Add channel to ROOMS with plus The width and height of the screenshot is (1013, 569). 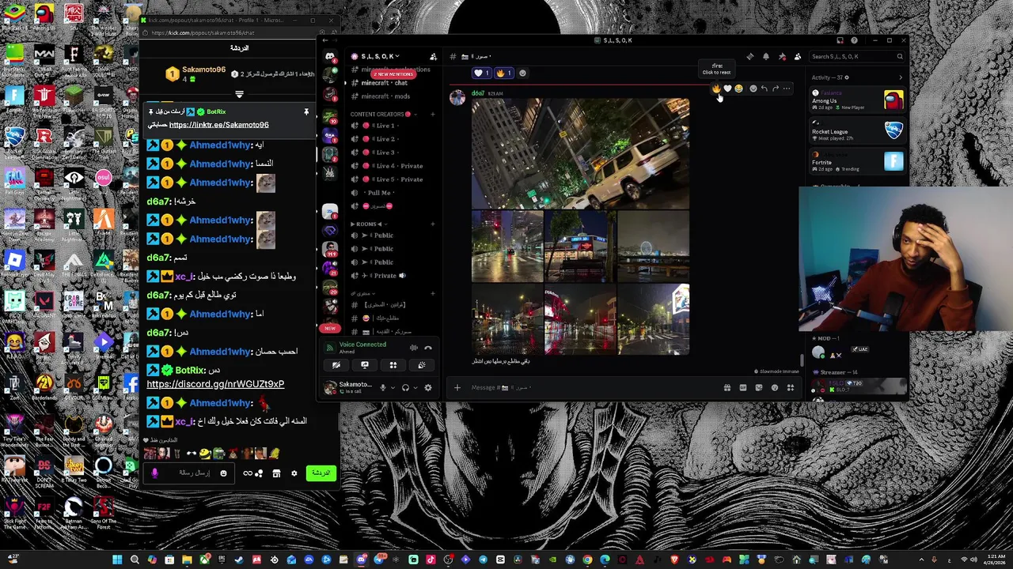tap(433, 224)
